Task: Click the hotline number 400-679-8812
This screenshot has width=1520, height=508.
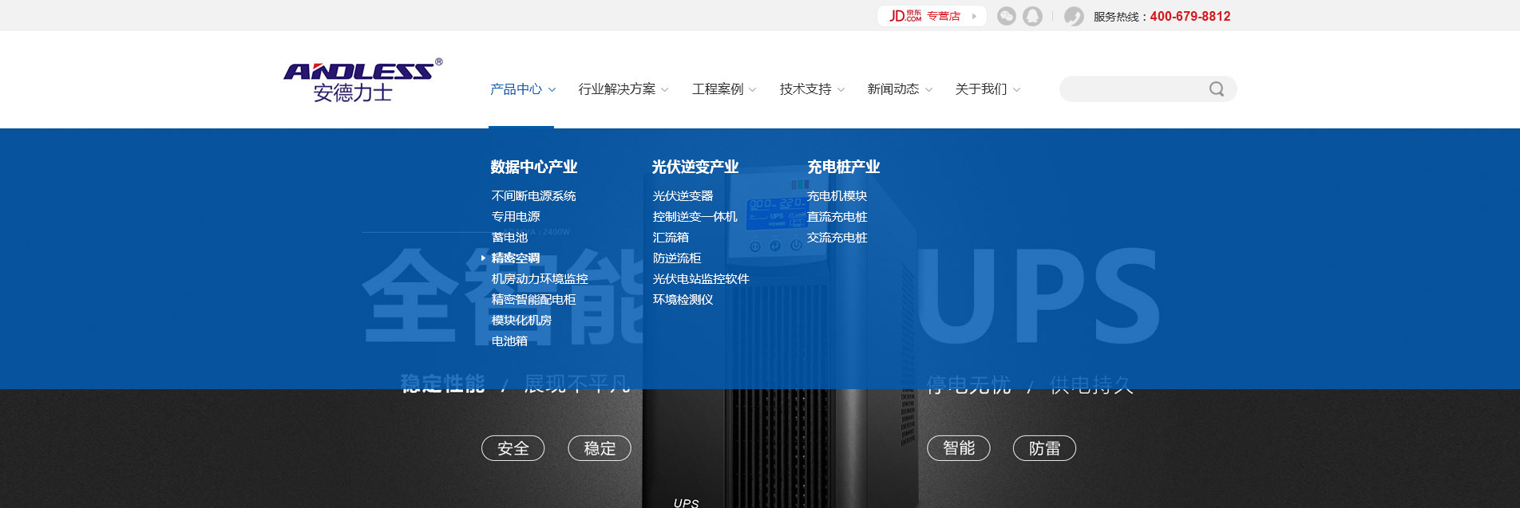Action: (1190, 16)
